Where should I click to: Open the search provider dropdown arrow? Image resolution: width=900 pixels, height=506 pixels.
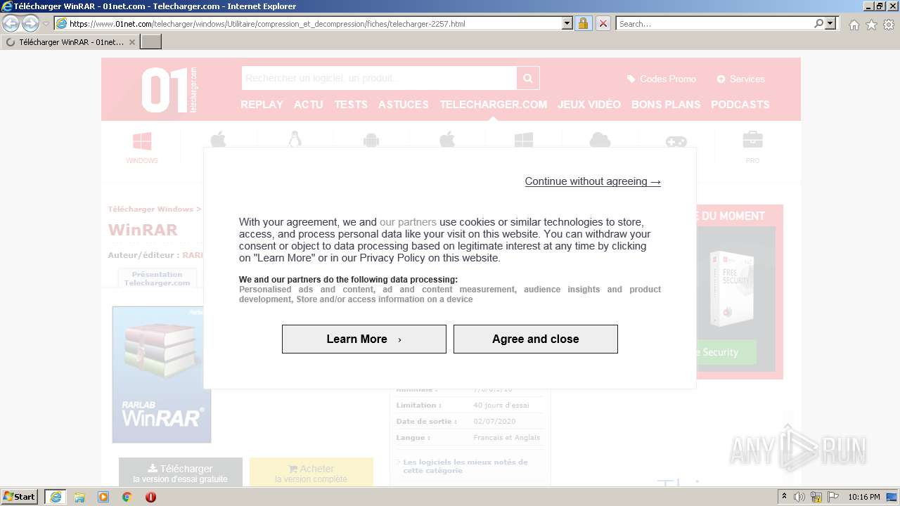pos(831,24)
